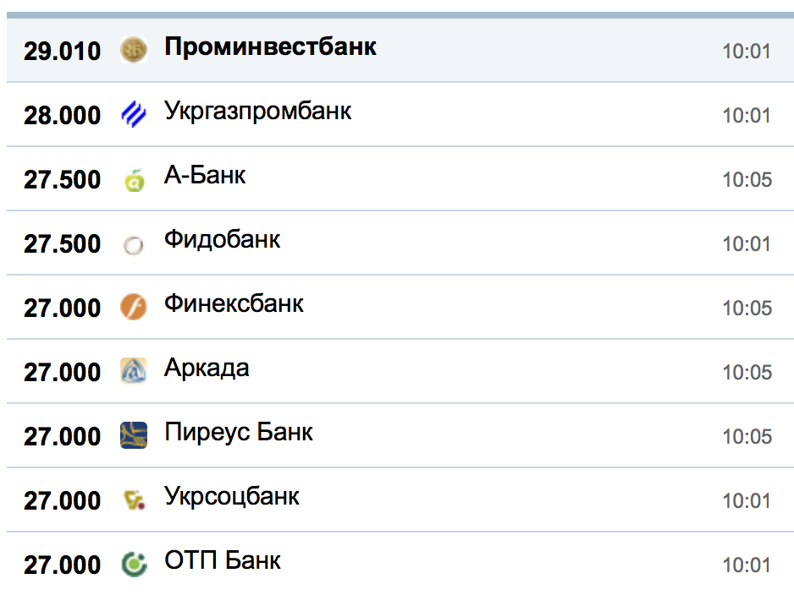794x595 pixels.
Task: Open the Укрсоцбанк bank link
Action: [x=232, y=497]
